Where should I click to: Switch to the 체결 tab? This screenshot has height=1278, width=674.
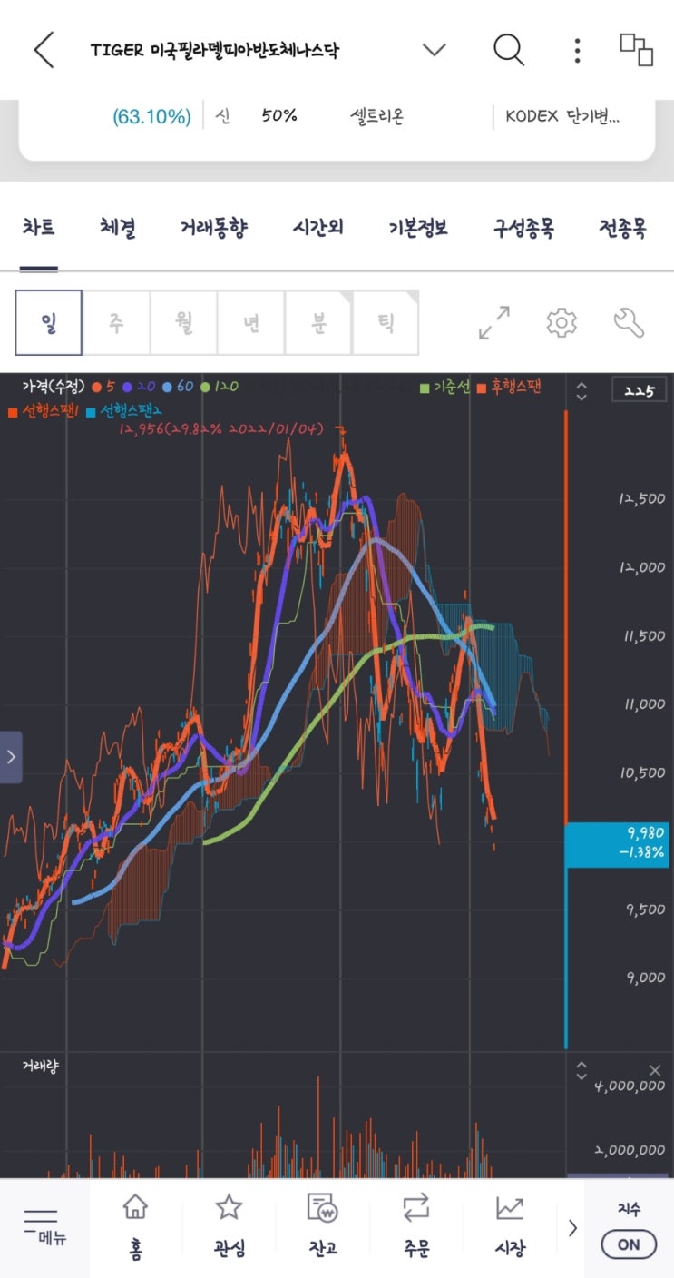tap(118, 228)
